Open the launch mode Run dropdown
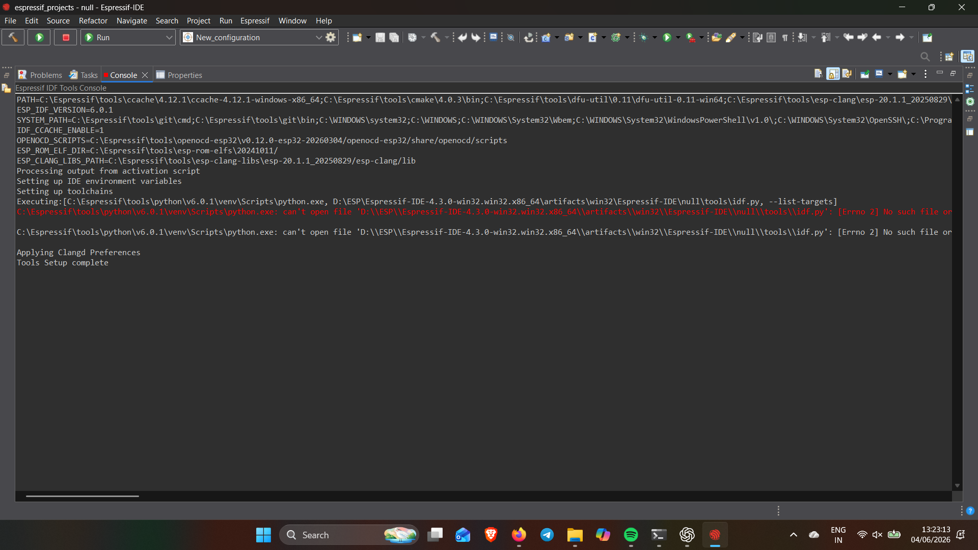Image resolution: width=978 pixels, height=550 pixels. point(128,37)
